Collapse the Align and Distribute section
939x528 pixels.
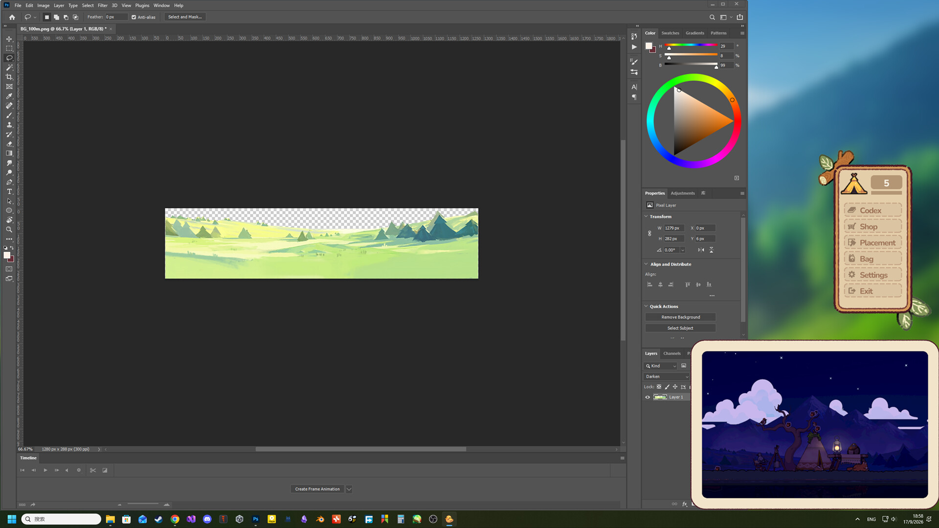pyautogui.click(x=646, y=264)
